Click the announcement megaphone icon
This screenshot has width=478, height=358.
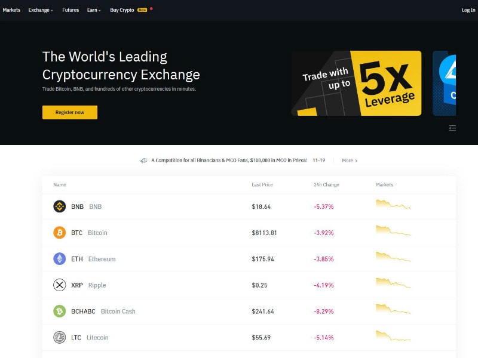(143, 161)
